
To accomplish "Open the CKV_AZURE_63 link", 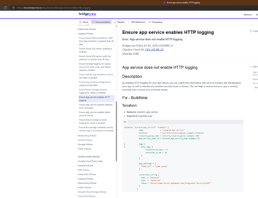I will click(154, 50).
